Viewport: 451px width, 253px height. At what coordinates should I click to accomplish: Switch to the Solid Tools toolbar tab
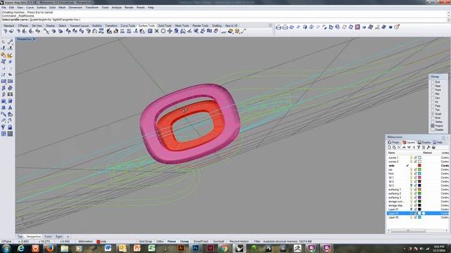tap(165, 25)
